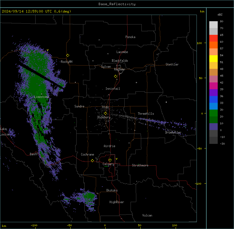Select the Blackfalds label
This screenshot has width=234, height=229.
coord(120,61)
